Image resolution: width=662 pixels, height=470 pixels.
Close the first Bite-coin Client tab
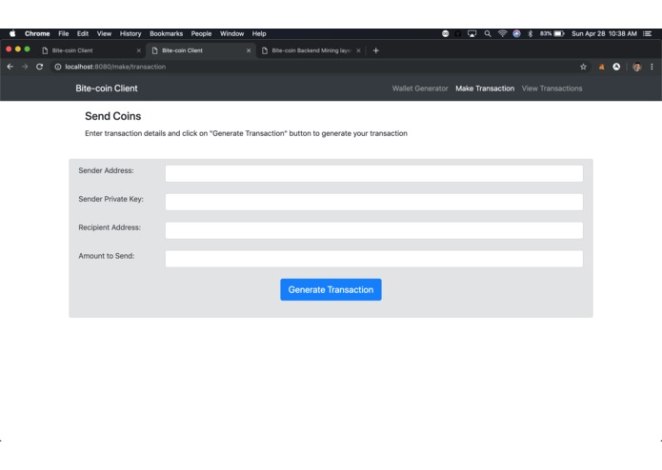[138, 50]
